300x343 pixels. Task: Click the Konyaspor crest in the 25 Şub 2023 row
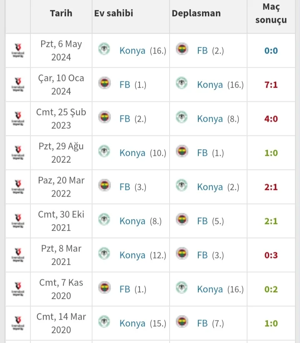click(182, 118)
